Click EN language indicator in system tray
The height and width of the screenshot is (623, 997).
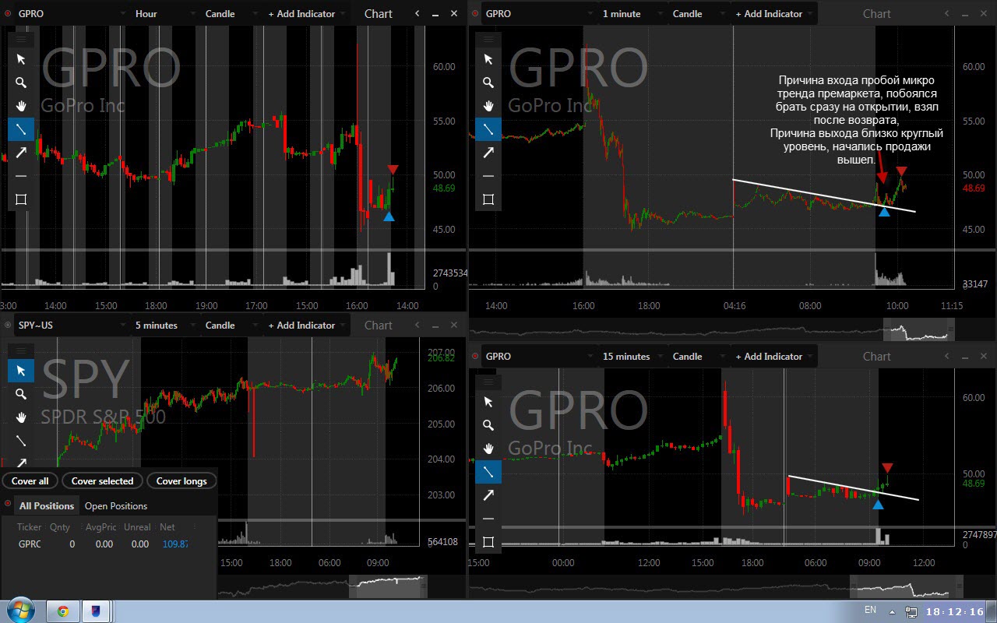(870, 610)
